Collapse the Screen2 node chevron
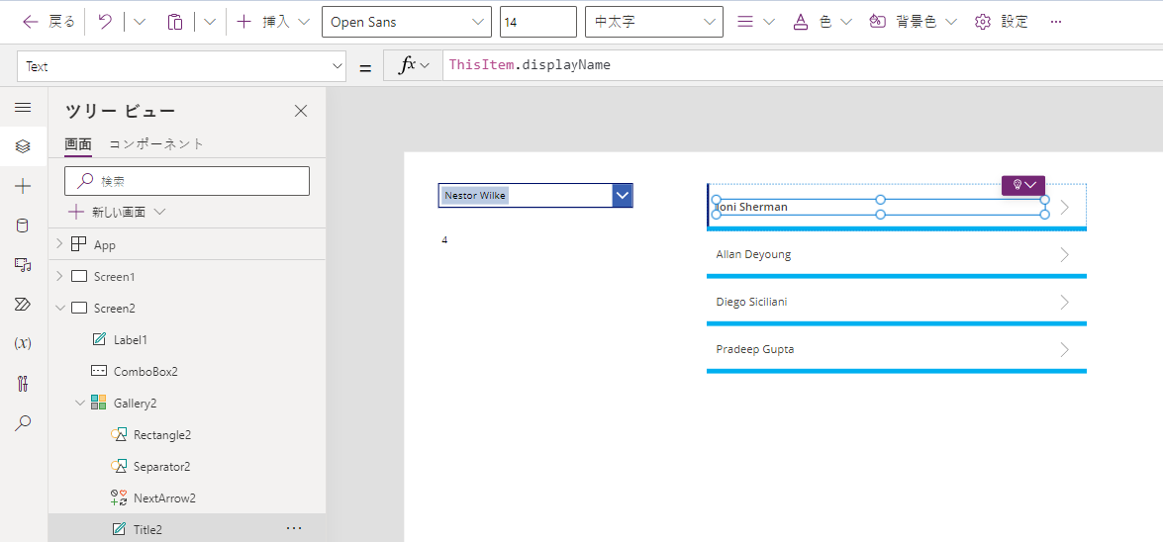 59,308
